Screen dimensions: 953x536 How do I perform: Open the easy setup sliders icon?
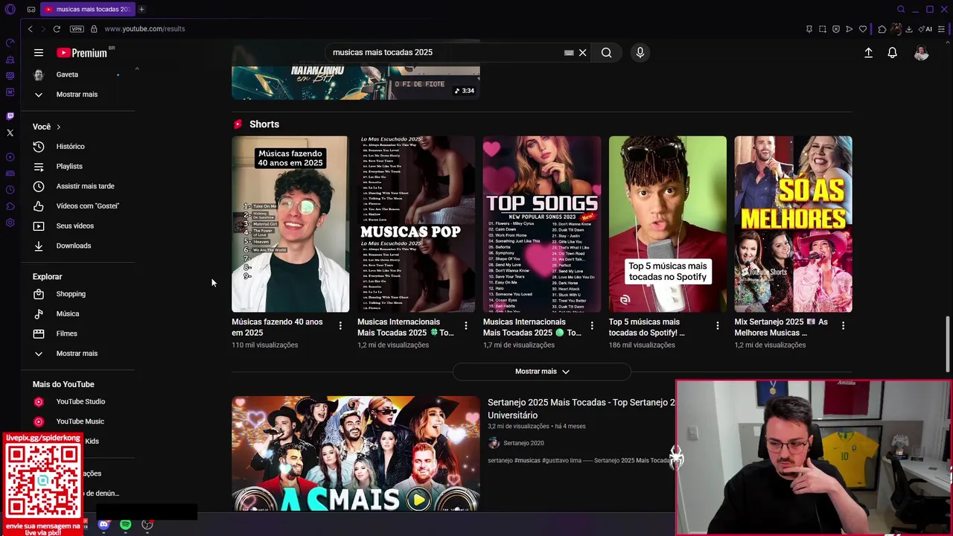click(942, 29)
